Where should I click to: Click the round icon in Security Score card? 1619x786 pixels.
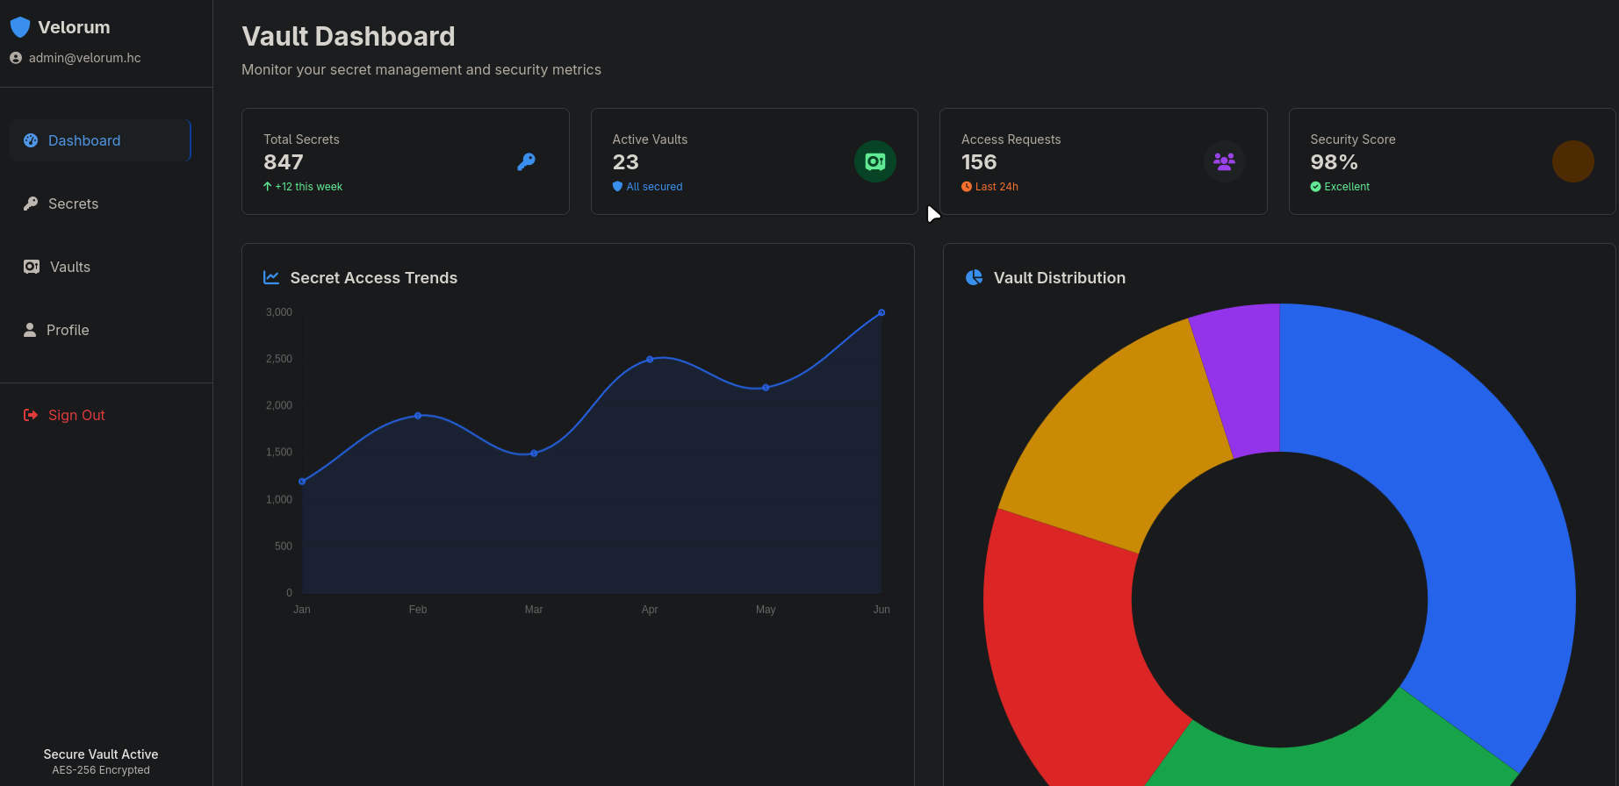click(x=1572, y=161)
